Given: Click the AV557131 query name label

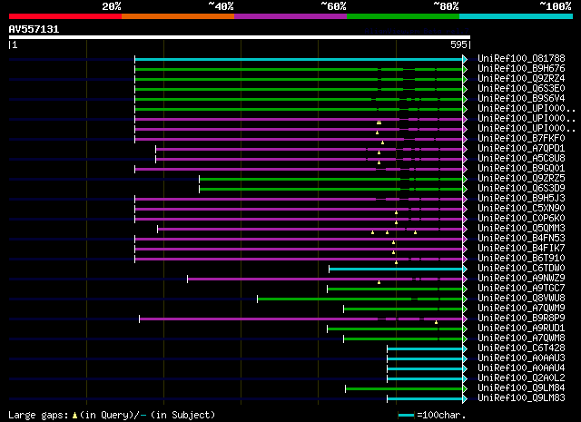Looking at the screenshot, I should 34,29.
